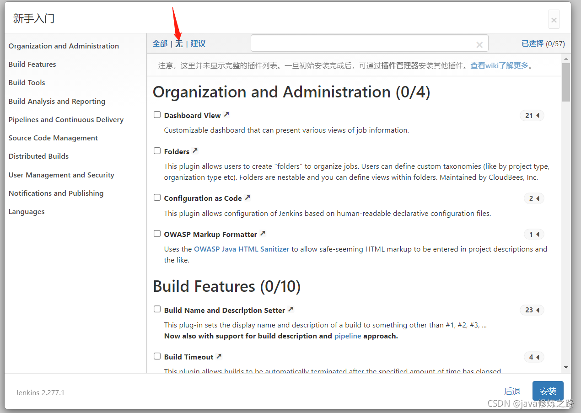The height and width of the screenshot is (413, 581).
Task: Clear the plugin search field with X icon
Action: tap(479, 44)
